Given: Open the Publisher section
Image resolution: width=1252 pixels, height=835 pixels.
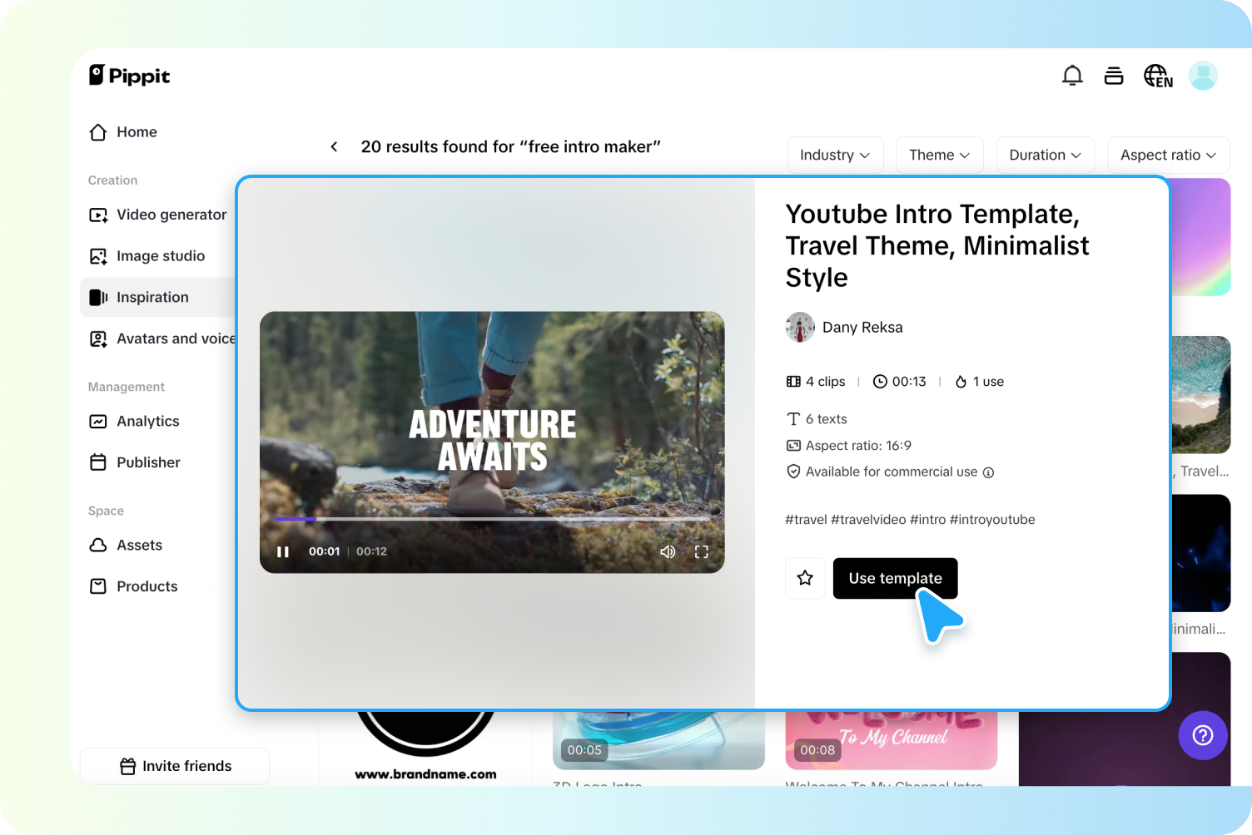Looking at the screenshot, I should click(148, 462).
